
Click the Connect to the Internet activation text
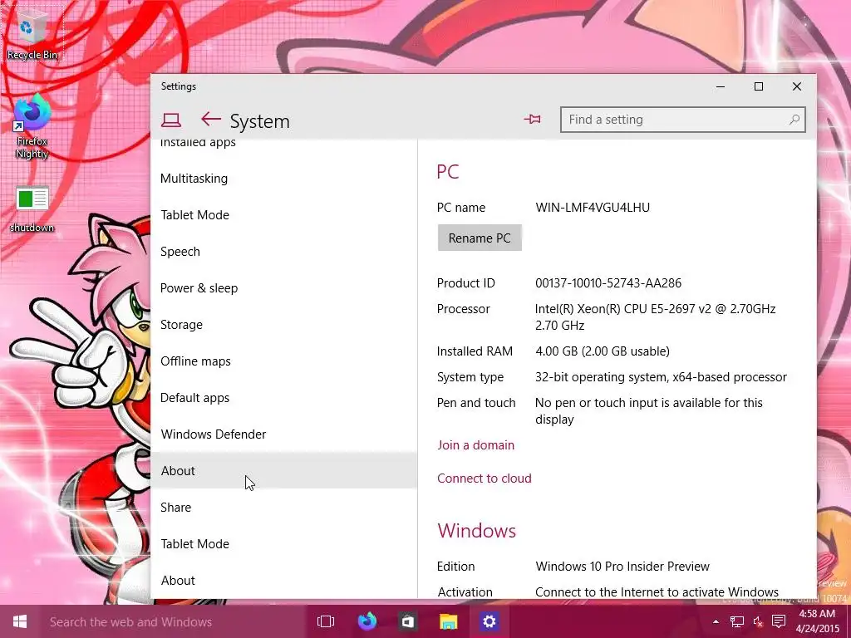pos(657,591)
